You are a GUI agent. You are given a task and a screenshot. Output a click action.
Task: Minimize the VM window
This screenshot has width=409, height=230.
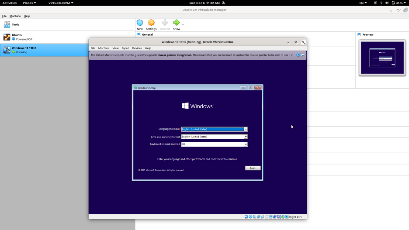click(x=288, y=42)
